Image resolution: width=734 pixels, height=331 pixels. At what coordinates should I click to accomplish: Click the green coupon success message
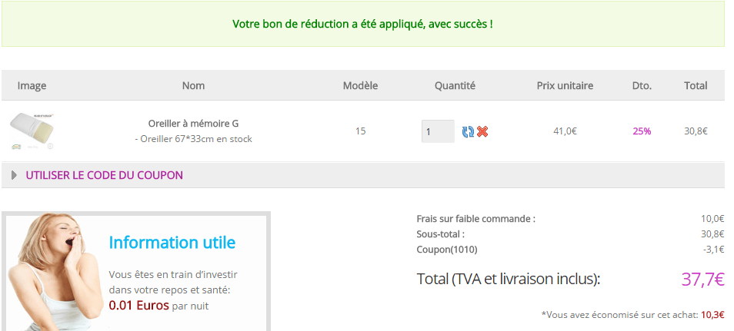coord(362,24)
